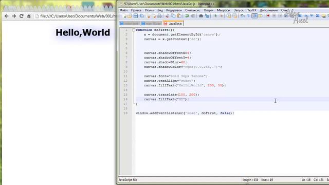Click the browser address bar

[x=75, y=16]
